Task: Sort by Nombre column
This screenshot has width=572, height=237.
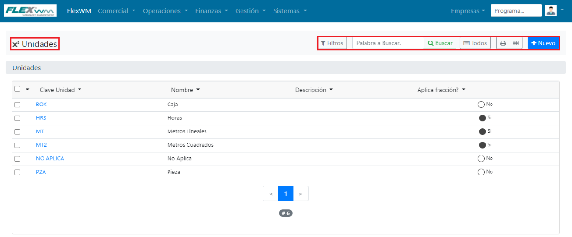Action: [x=186, y=90]
